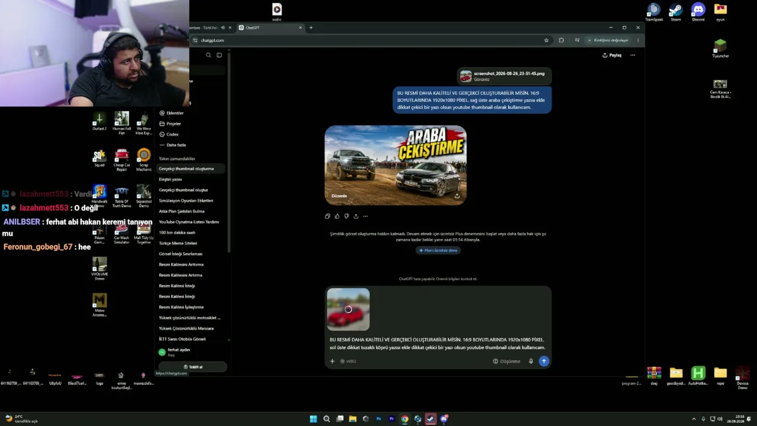Switch to the ChatGPT tab
The image size is (757, 426).
coord(270,28)
